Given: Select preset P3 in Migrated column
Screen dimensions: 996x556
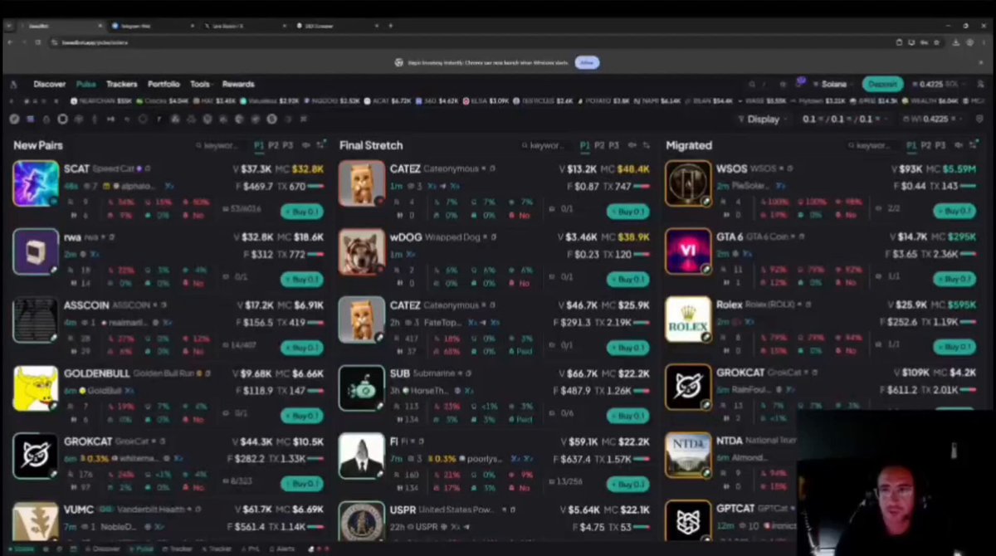Looking at the screenshot, I should (x=940, y=145).
